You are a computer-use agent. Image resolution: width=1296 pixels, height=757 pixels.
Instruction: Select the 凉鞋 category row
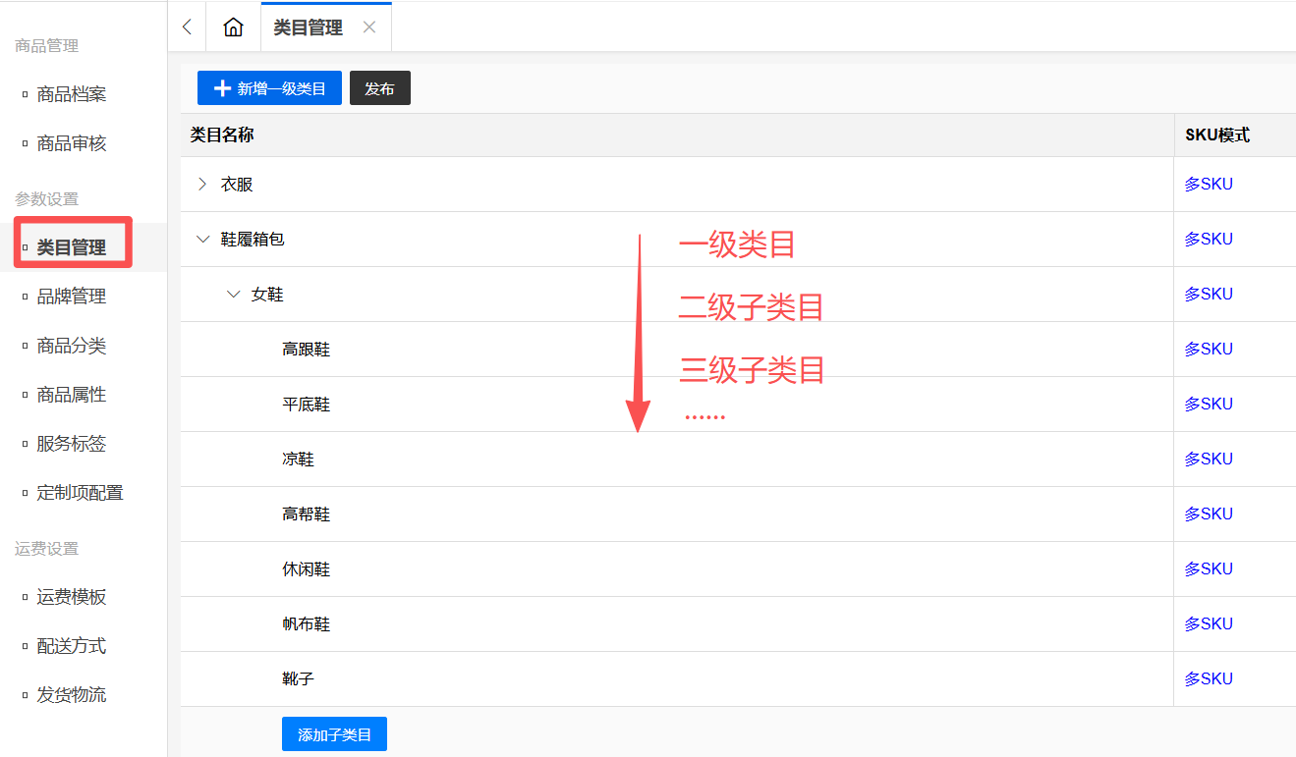298,460
